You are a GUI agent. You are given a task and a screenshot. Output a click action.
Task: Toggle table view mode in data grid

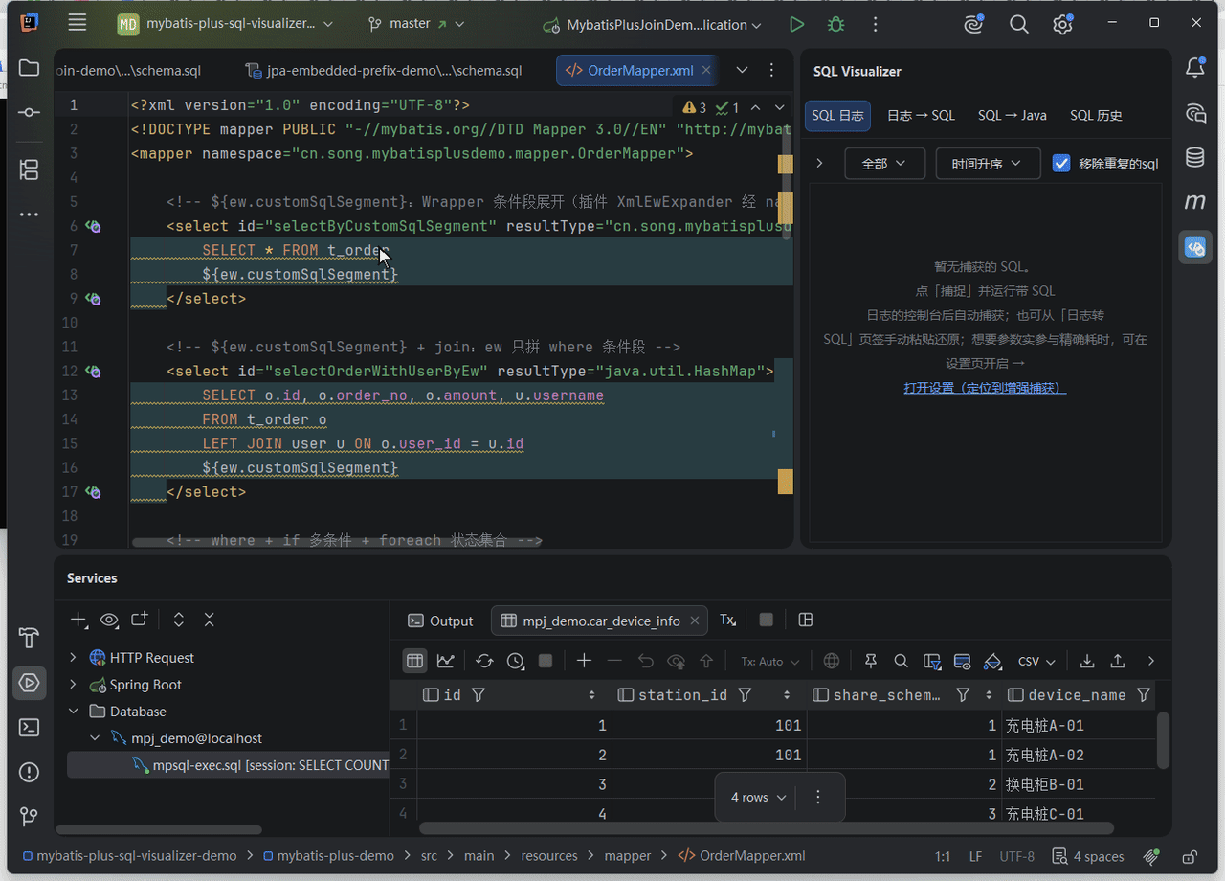(x=414, y=661)
